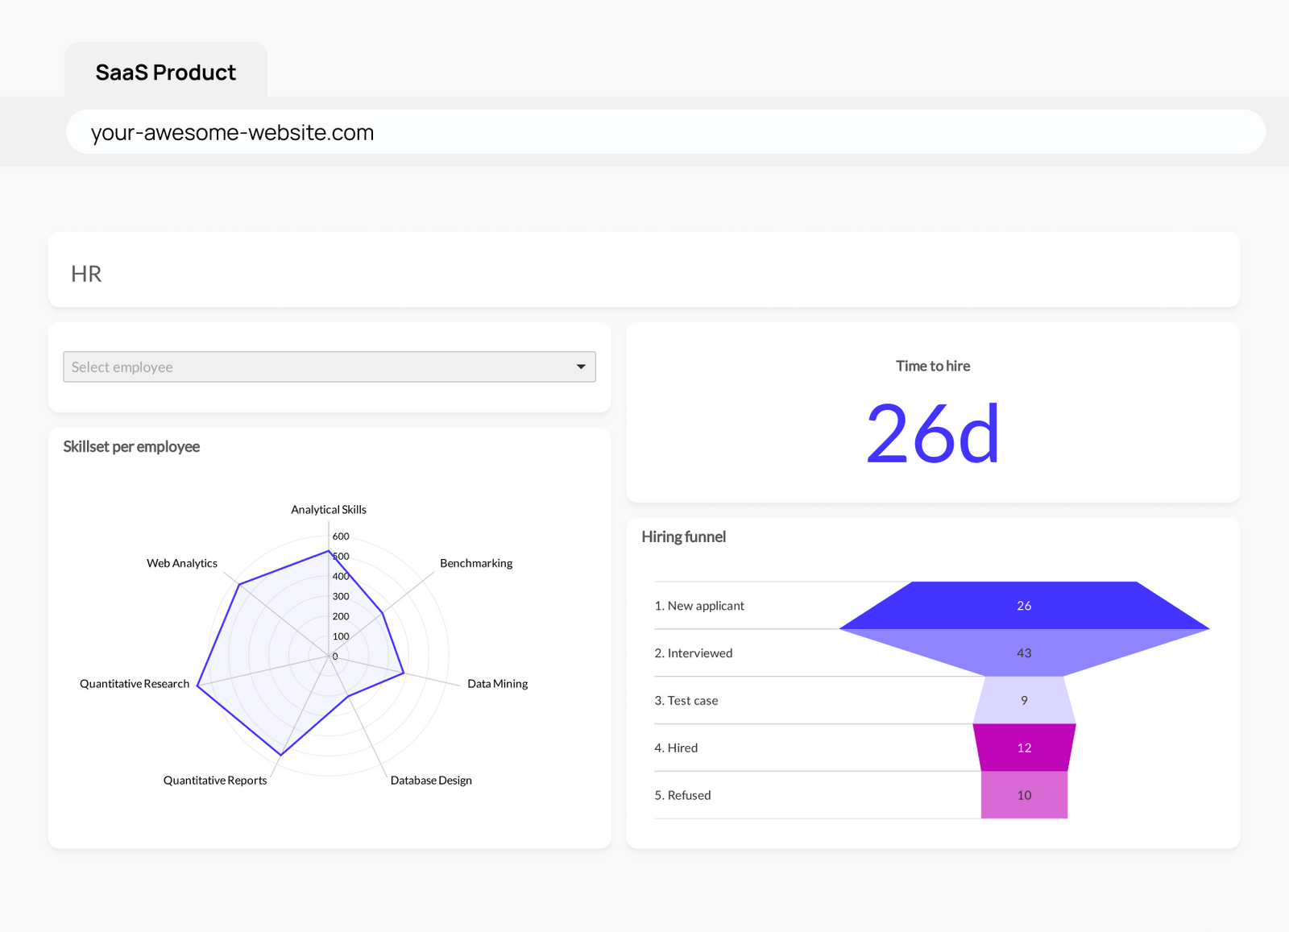The height and width of the screenshot is (932, 1289).
Task: Open the Skillset per employee chart title
Action: [x=131, y=446]
